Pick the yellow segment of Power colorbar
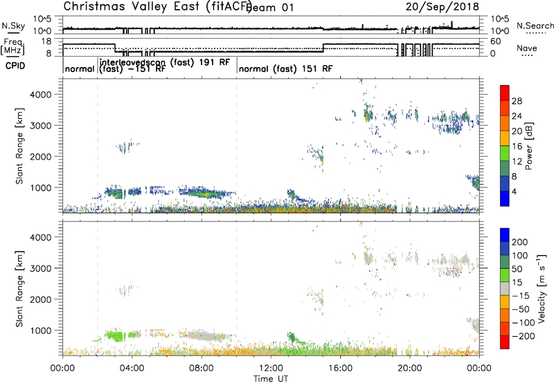 505,138
